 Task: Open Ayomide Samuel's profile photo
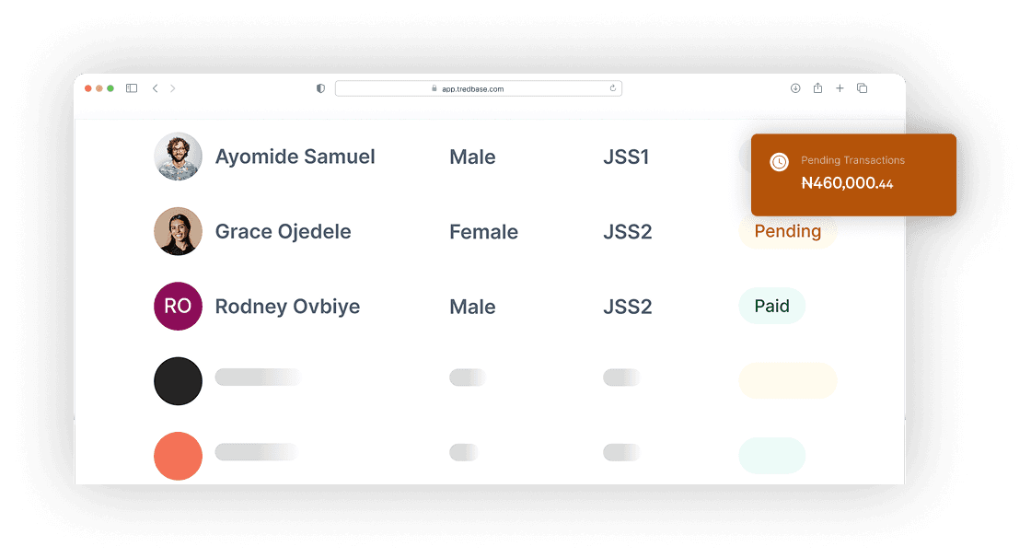click(x=178, y=157)
